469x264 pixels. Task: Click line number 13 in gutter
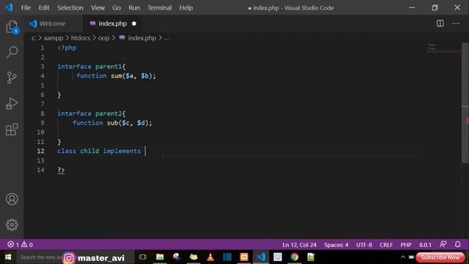[41, 161]
